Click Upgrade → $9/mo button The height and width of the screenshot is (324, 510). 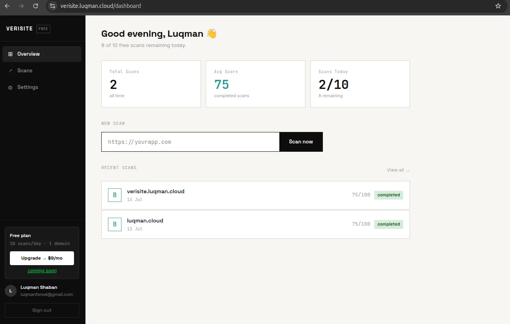[42, 258]
